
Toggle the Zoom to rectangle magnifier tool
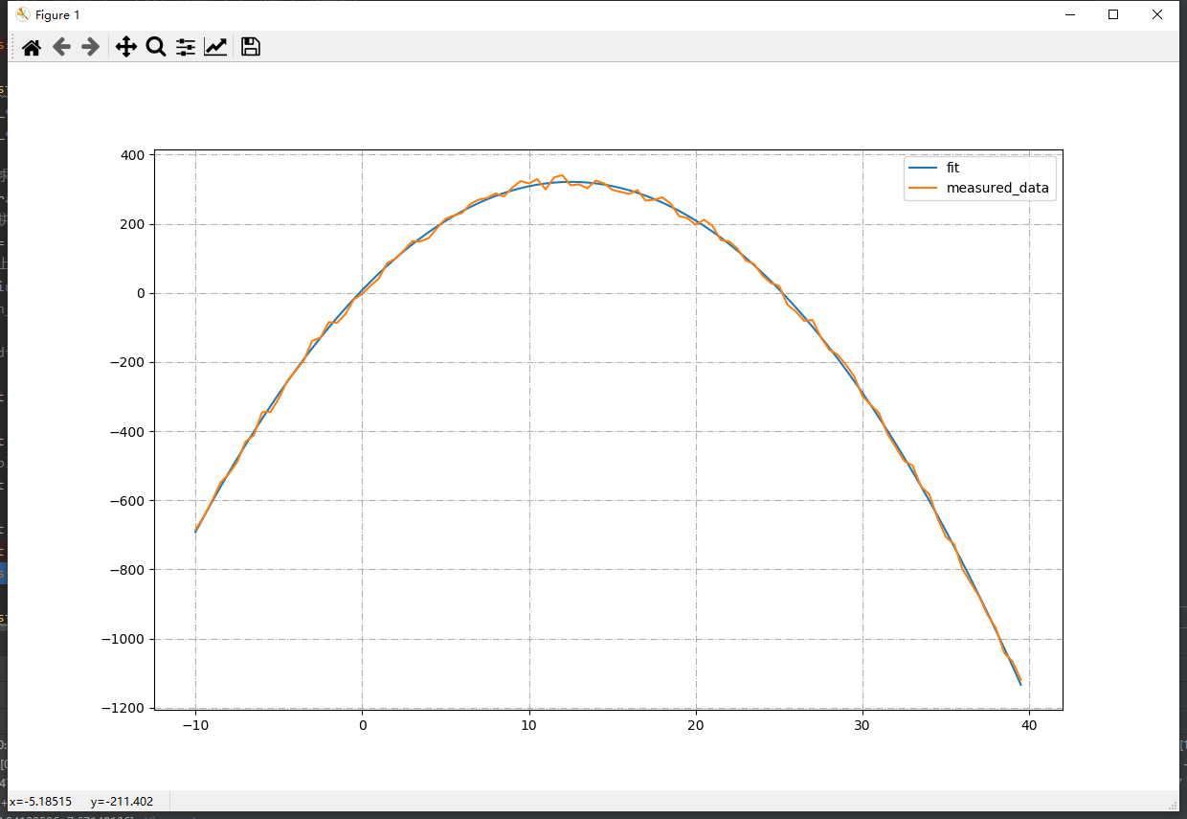(x=155, y=47)
